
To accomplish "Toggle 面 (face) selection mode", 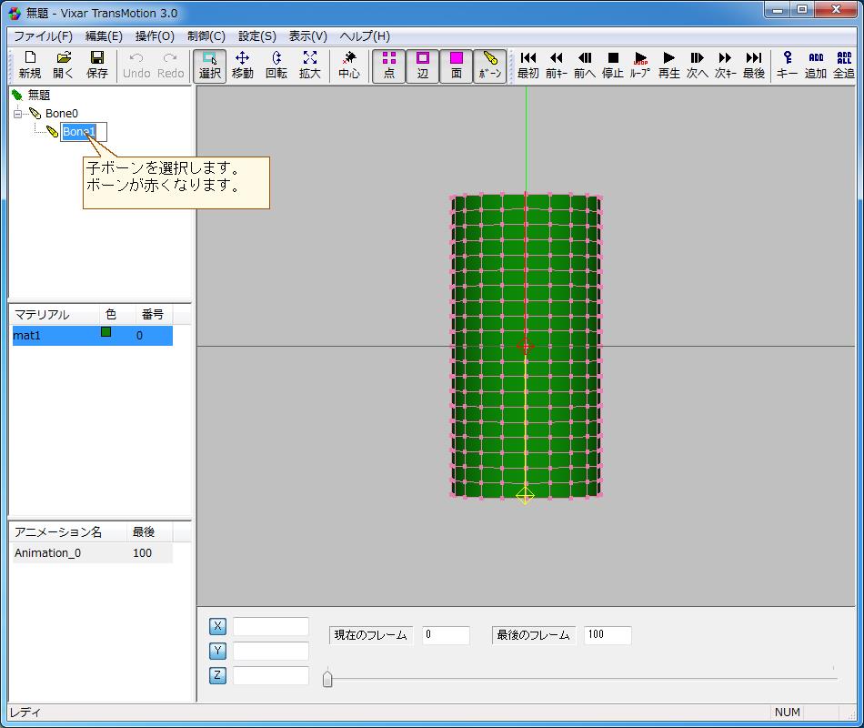I will tap(457, 66).
